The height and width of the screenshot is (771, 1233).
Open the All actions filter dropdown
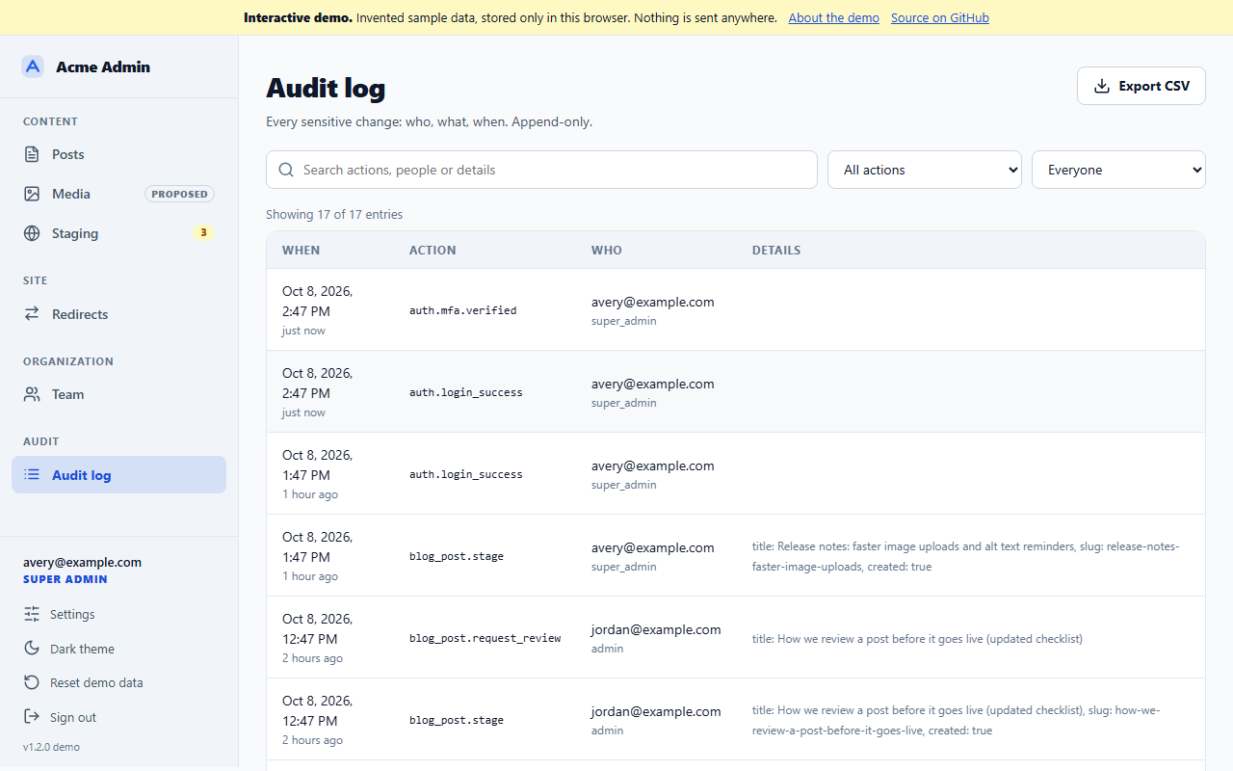tap(925, 170)
